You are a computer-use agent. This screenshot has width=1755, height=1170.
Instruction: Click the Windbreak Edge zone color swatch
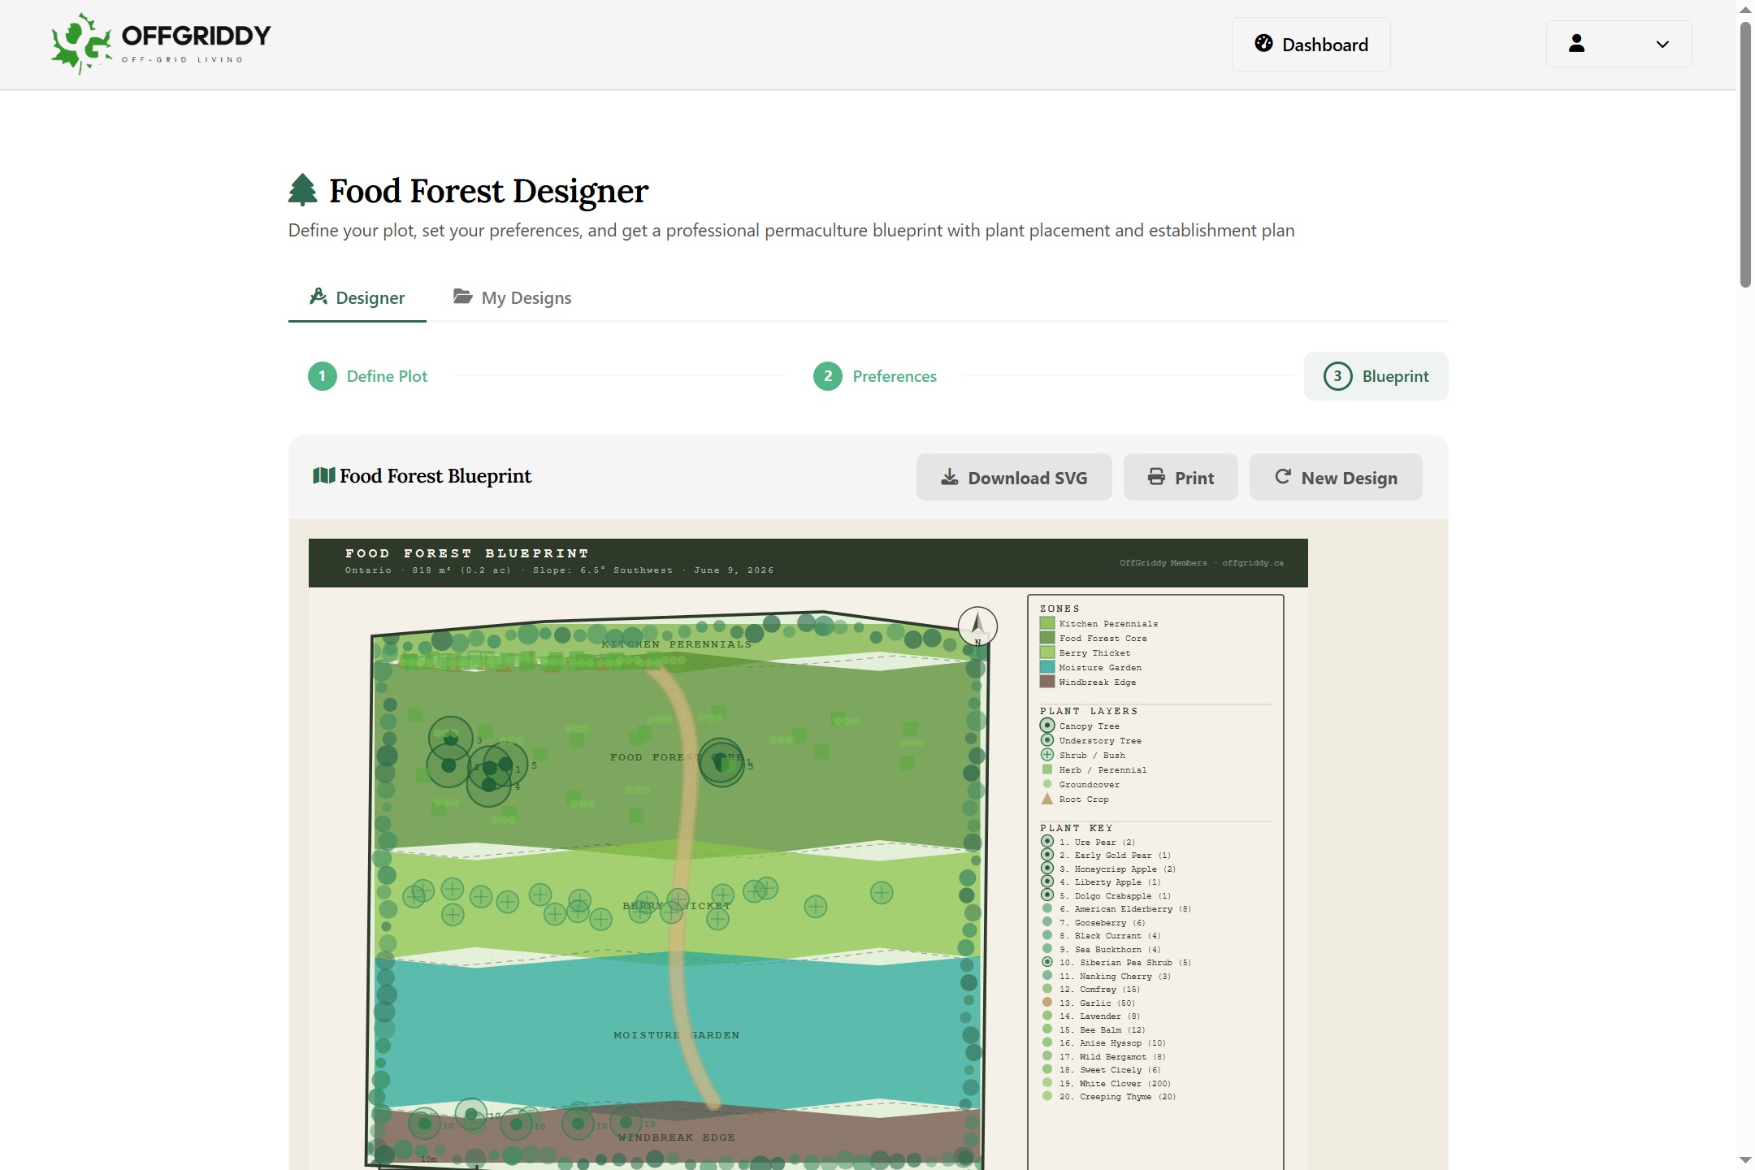click(x=1046, y=682)
